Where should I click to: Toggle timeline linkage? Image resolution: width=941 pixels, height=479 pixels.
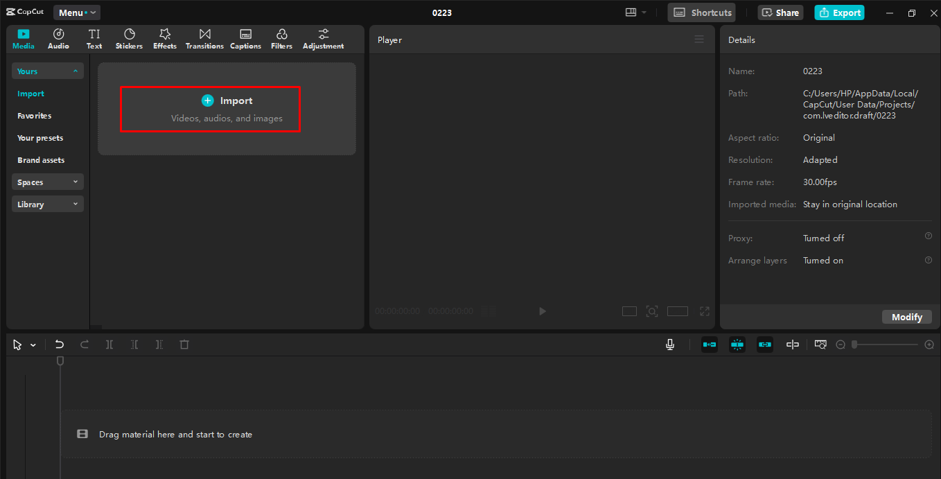765,345
